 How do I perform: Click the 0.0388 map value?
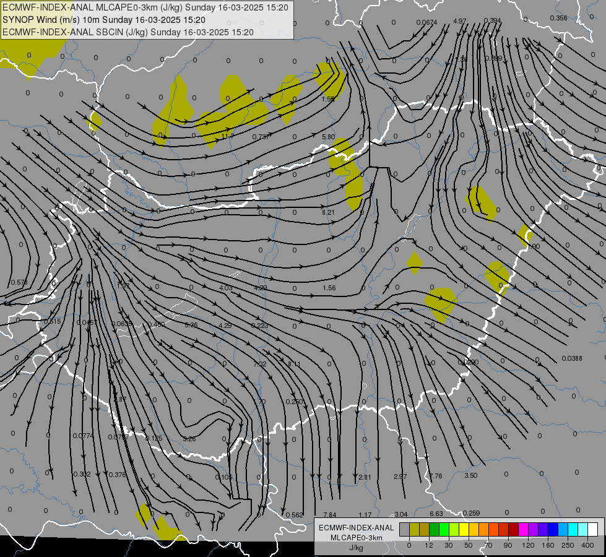click(572, 358)
